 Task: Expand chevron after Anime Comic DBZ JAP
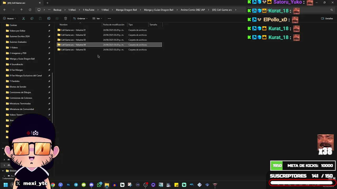[209, 10]
